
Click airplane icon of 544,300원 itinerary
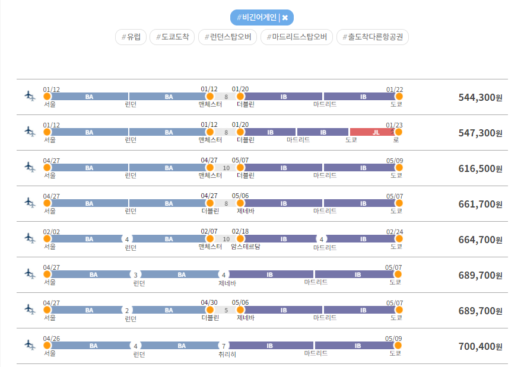(x=30, y=96)
